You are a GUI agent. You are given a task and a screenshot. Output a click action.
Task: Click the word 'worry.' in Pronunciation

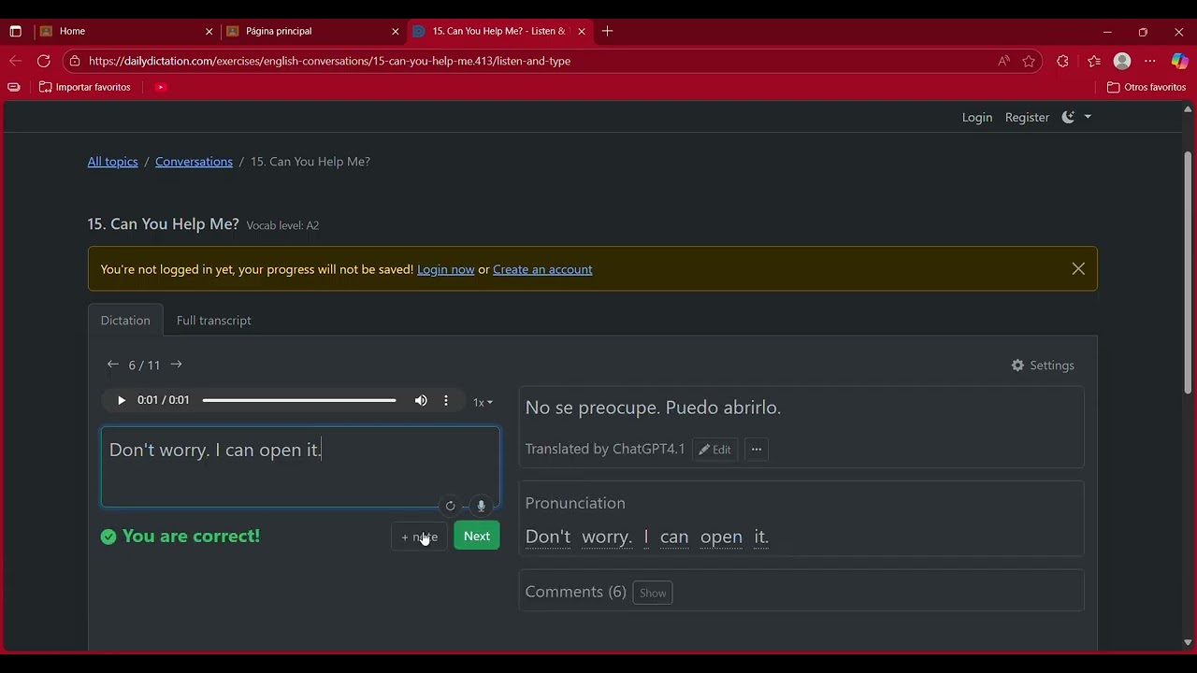pos(607,537)
